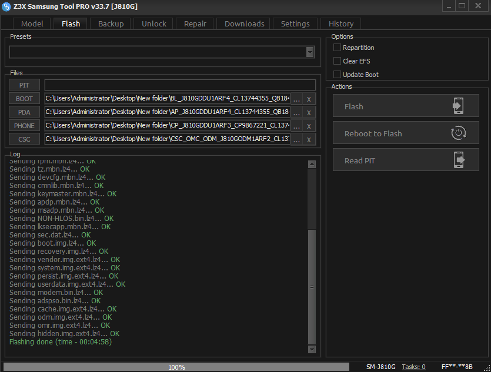Image resolution: width=491 pixels, height=372 pixels.
Task: Select the 'Sending NON-HLOS.bin.lz4' log line
Action: tap(61, 219)
